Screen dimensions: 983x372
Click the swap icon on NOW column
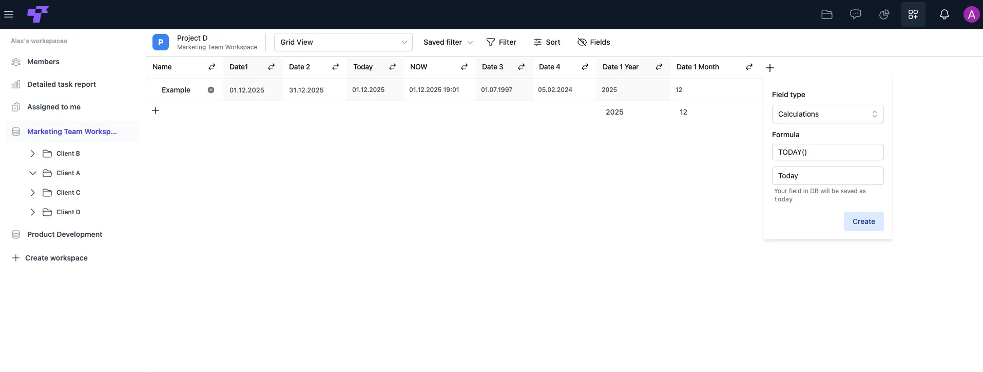pos(465,67)
